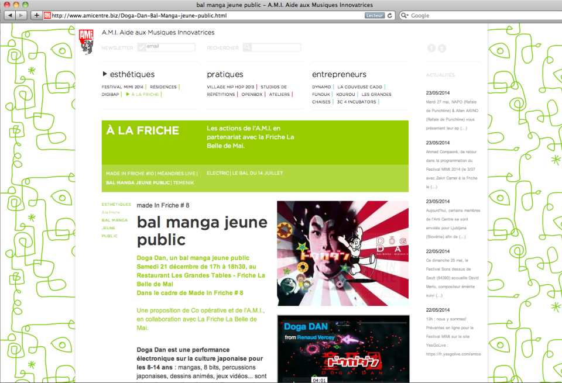Play the Doga DAN embedded video

pos(343,349)
